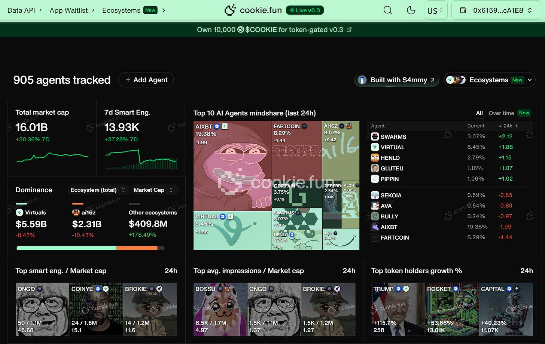The image size is (545, 344).
Task: Click the VIRTUAL agent avatar icon
Action: (x=375, y=147)
